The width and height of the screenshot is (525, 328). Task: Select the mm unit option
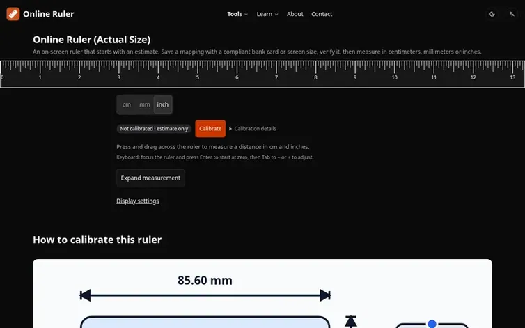pos(145,104)
